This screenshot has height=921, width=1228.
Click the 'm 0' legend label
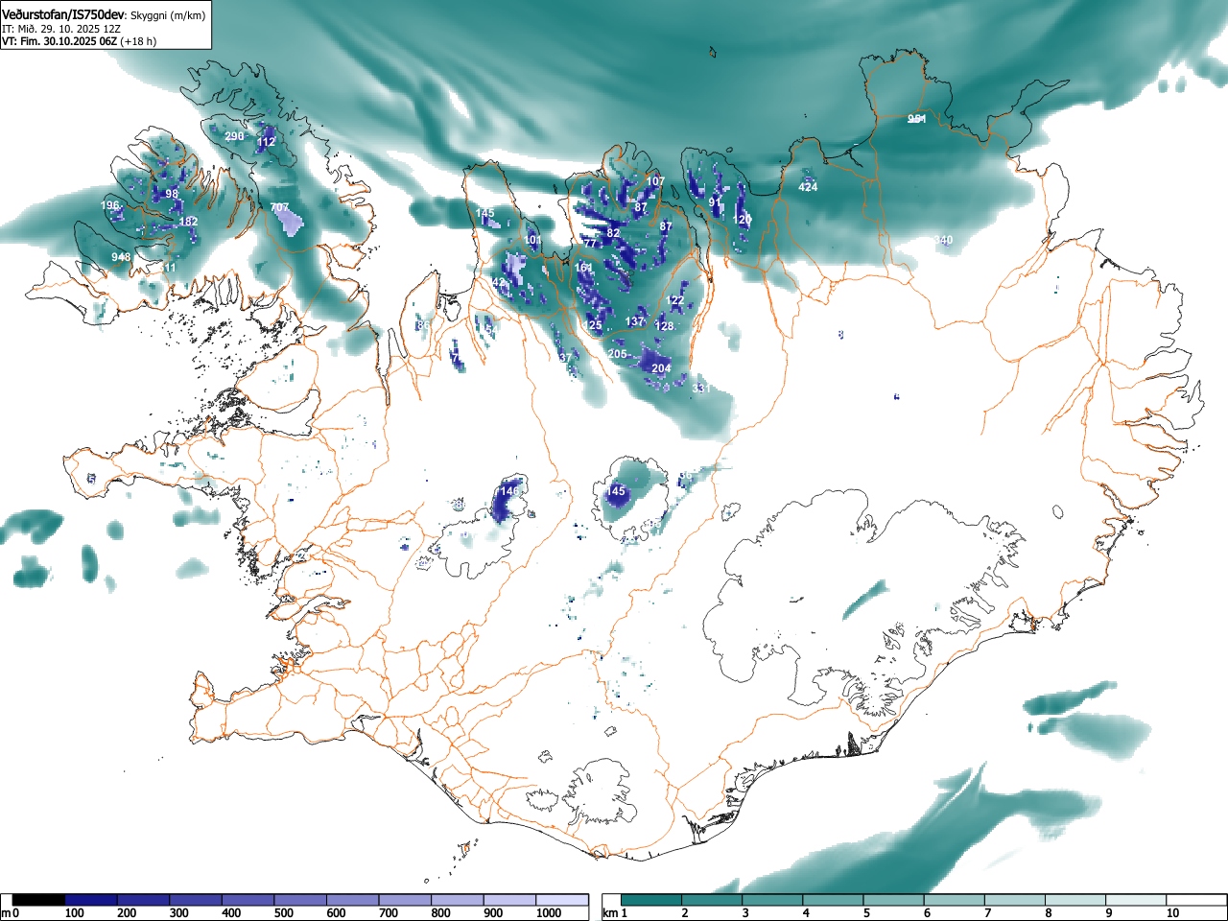click(x=12, y=913)
